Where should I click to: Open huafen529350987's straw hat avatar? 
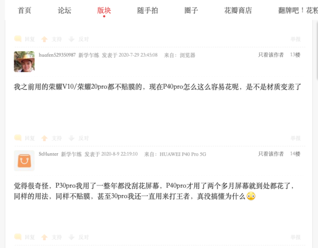[x=24, y=62]
